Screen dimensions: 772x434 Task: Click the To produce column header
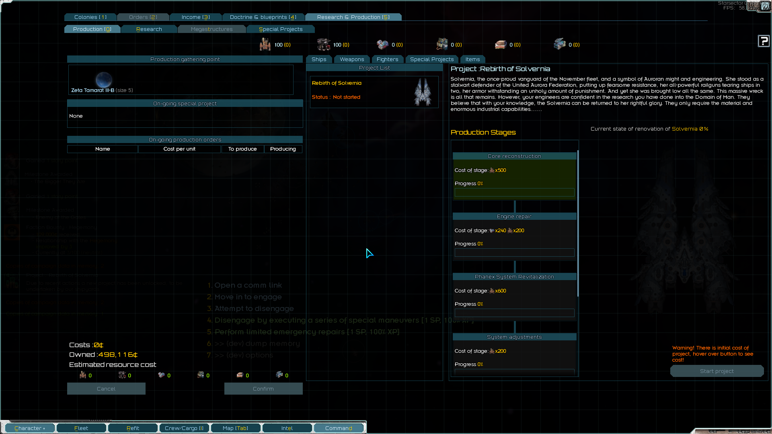tap(242, 149)
